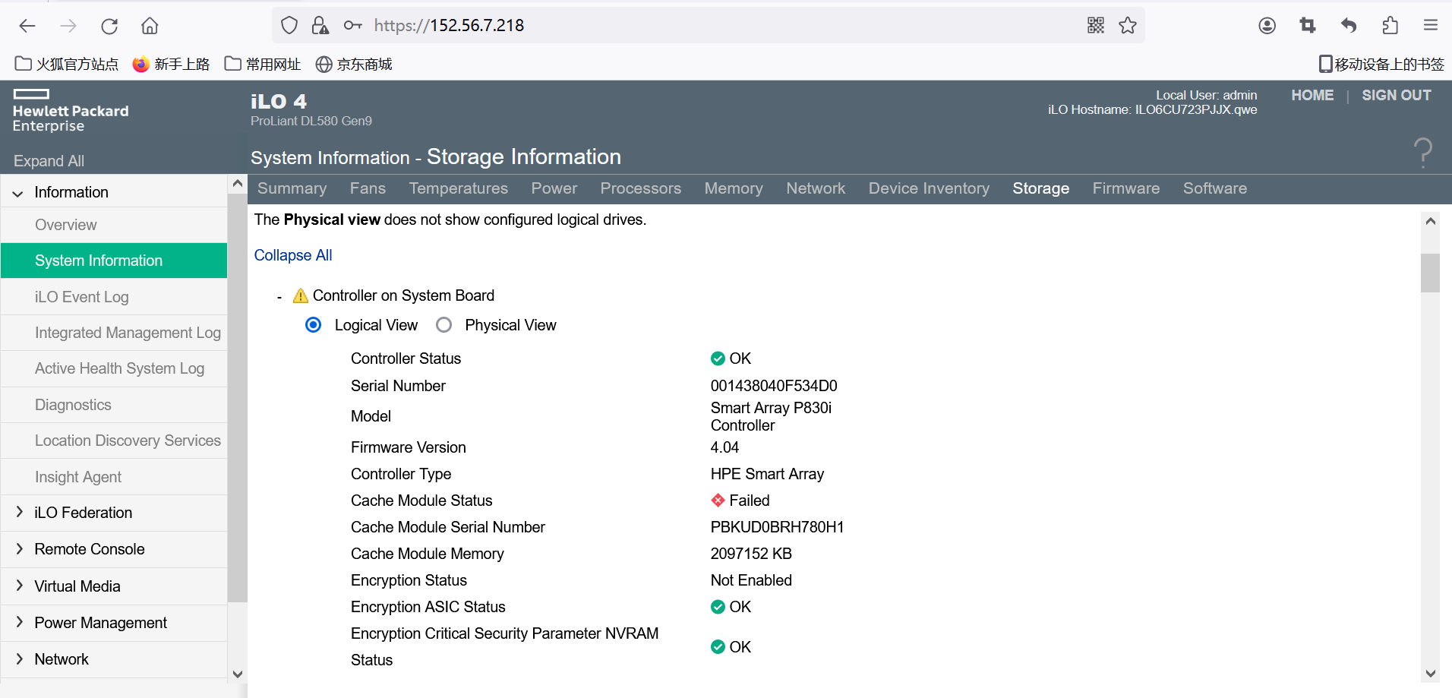Open the browser hamburger menu

pos(1431,26)
